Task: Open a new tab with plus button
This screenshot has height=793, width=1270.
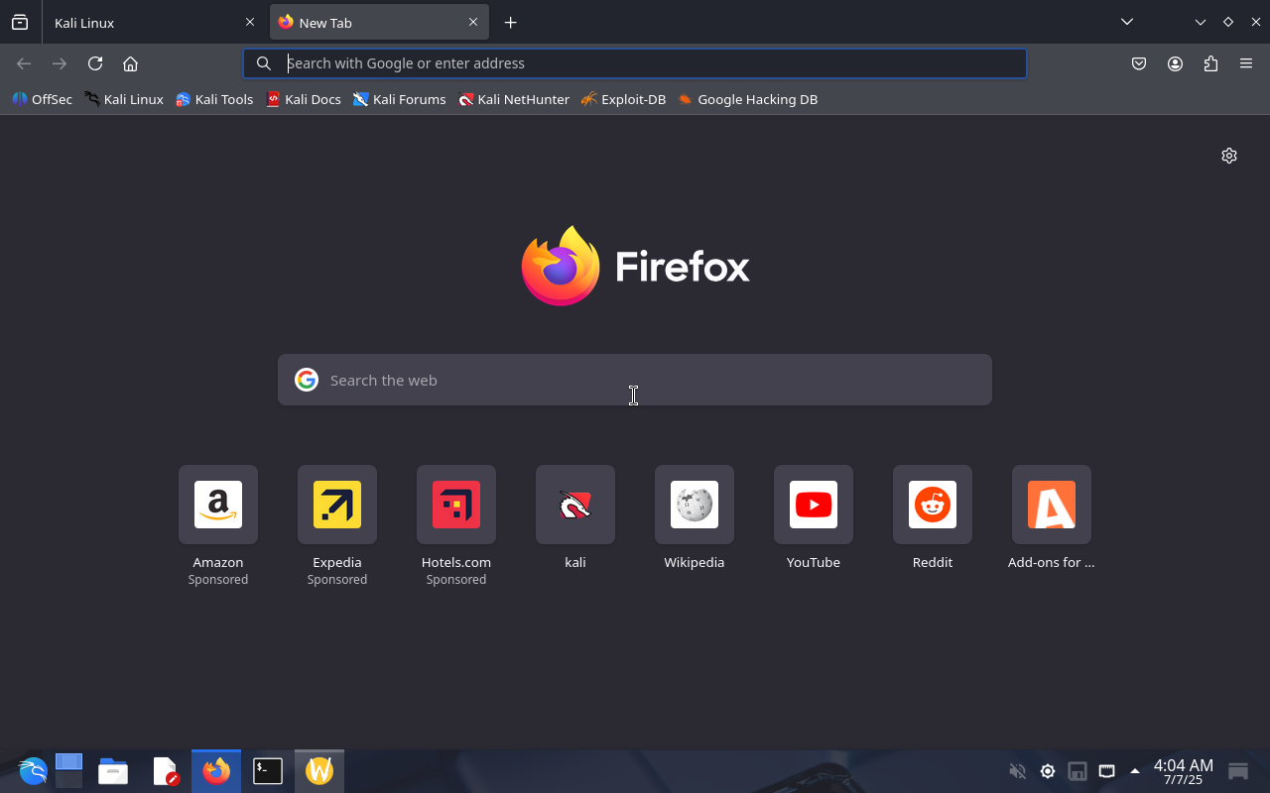Action: click(x=510, y=22)
